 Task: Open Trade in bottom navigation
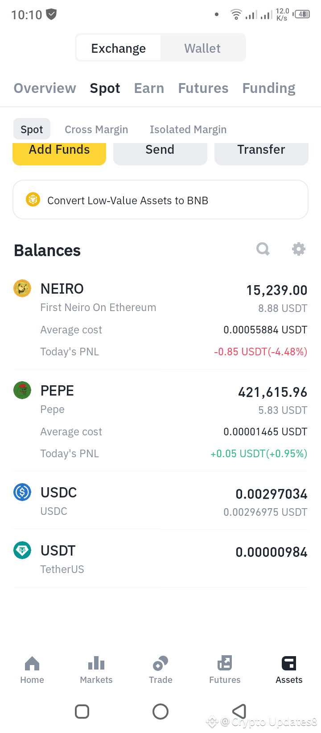(160, 670)
